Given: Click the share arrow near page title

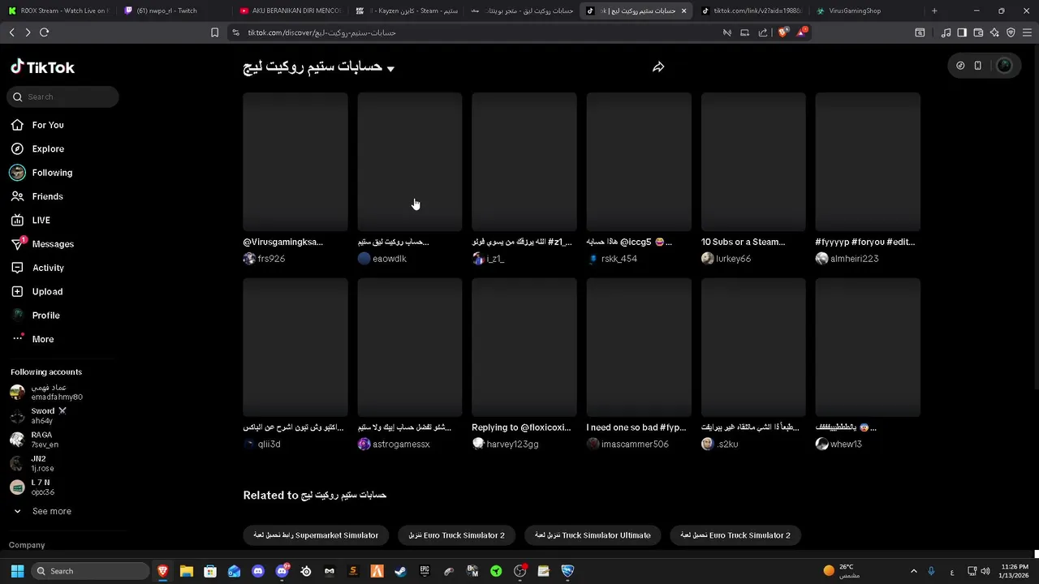Looking at the screenshot, I should (658, 67).
